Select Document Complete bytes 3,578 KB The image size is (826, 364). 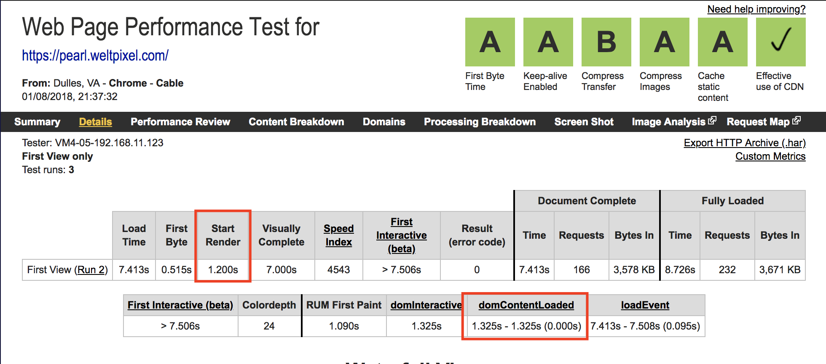pyautogui.click(x=634, y=270)
